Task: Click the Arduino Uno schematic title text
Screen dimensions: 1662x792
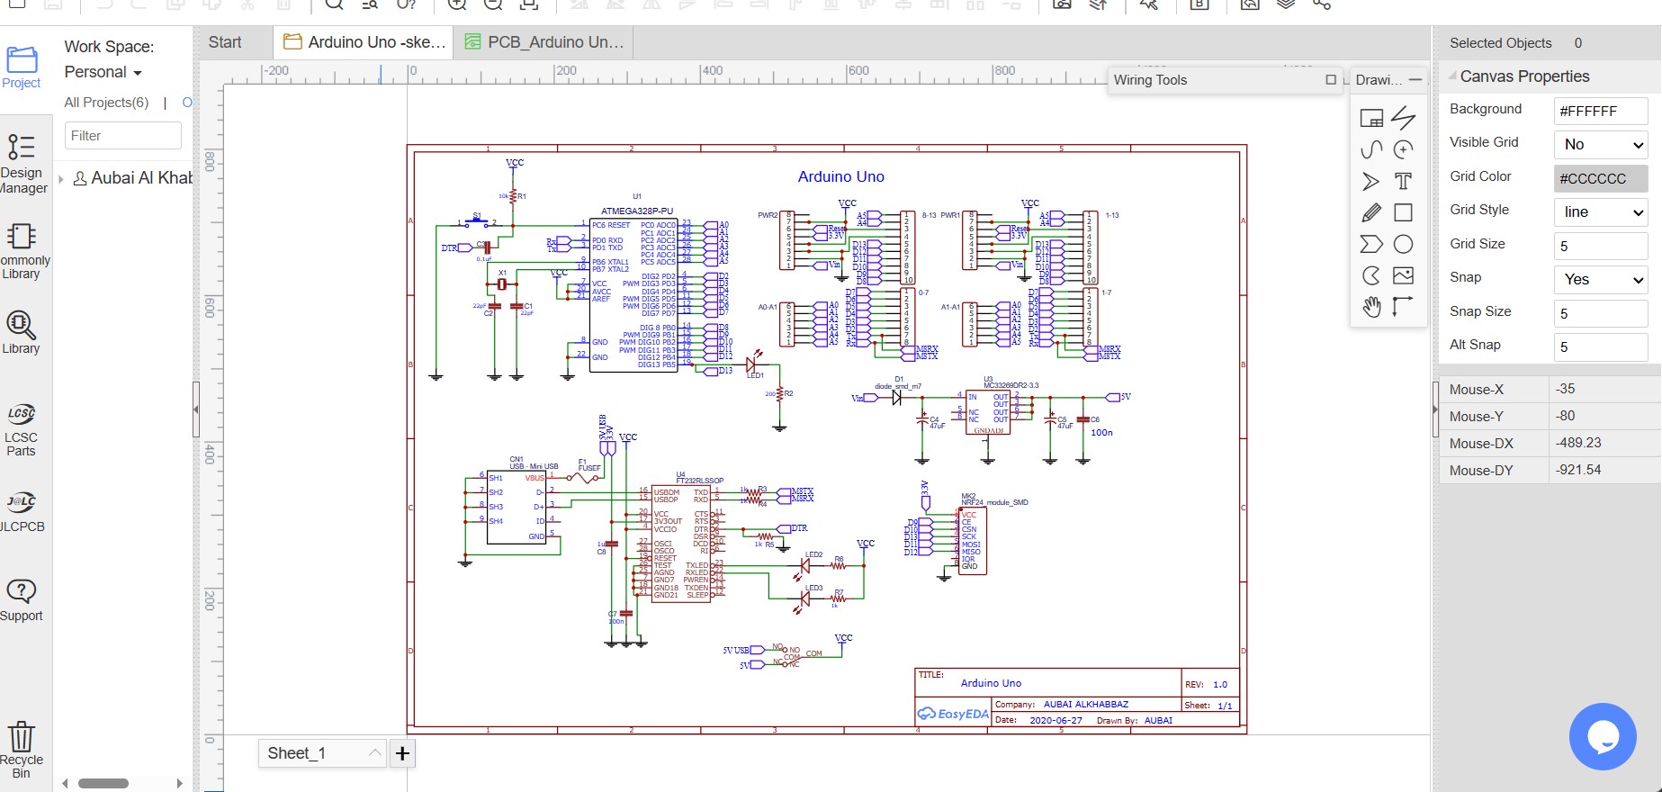Action: [x=840, y=176]
